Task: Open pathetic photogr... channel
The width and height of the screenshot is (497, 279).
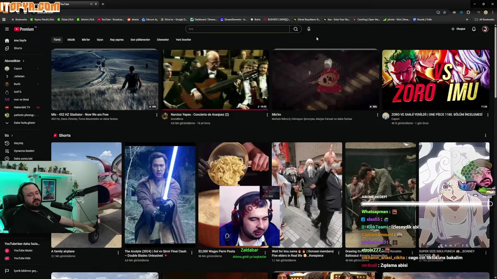Action: [x=24, y=115]
